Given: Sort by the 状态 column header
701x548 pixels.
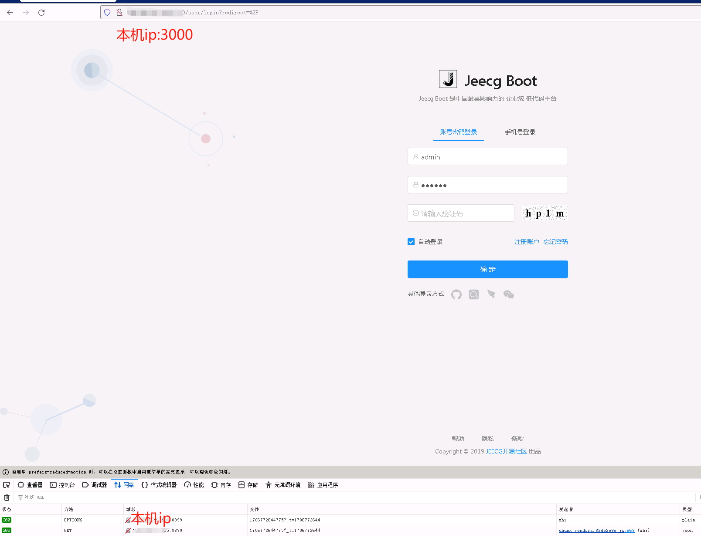Looking at the screenshot, I should pos(31,509).
